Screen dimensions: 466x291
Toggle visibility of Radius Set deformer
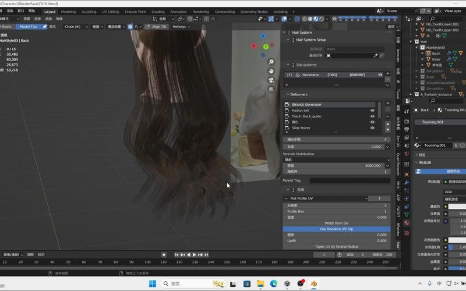[x=372, y=111]
